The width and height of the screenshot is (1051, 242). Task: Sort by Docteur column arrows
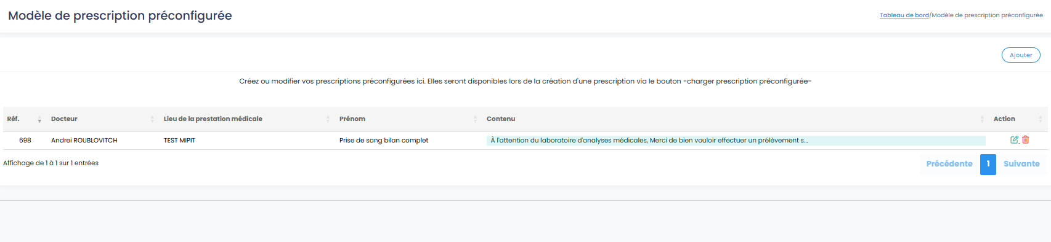click(x=152, y=119)
